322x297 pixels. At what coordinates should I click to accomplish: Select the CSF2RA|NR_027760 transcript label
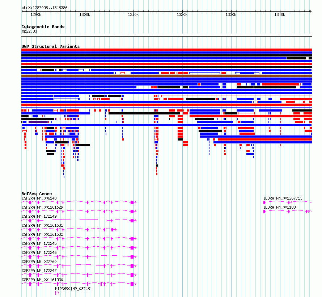(x=39, y=262)
